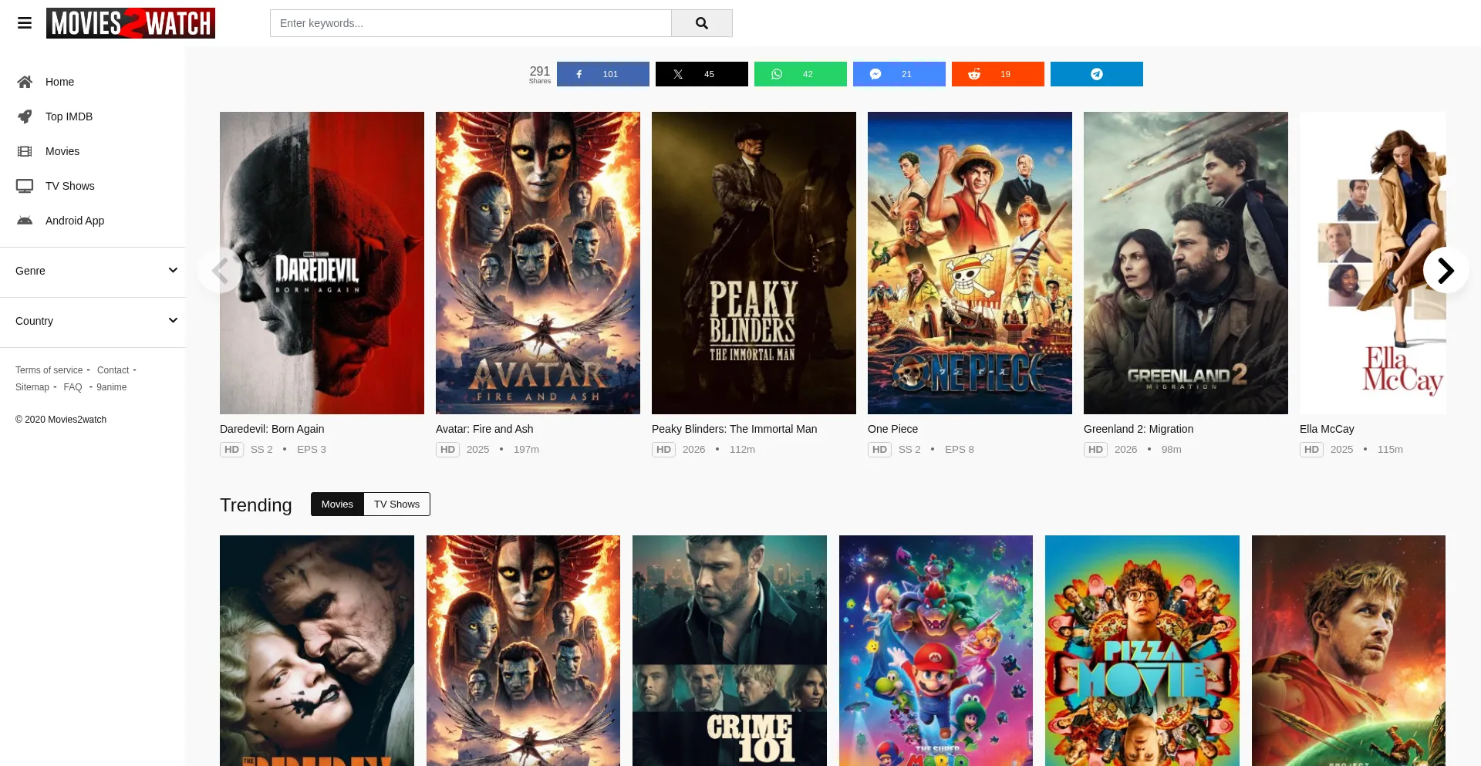Click 112m runtime under Peaky Blinders
The width and height of the screenshot is (1481, 766).
(742, 450)
